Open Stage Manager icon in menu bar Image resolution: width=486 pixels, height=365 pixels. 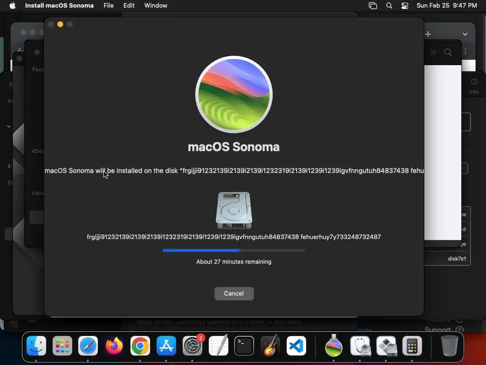[373, 6]
